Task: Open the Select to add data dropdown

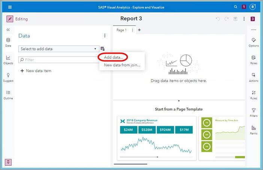Action: [59, 49]
